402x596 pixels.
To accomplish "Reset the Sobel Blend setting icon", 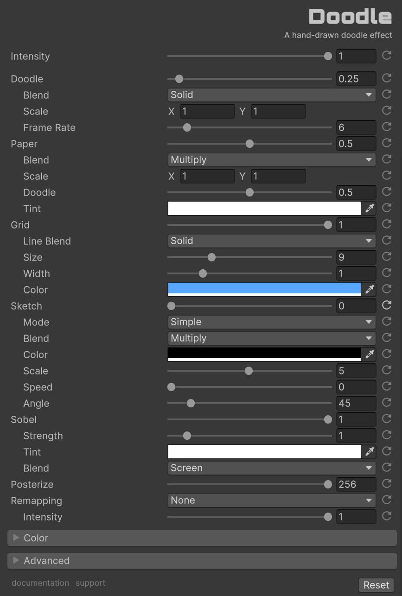I will click(x=386, y=468).
